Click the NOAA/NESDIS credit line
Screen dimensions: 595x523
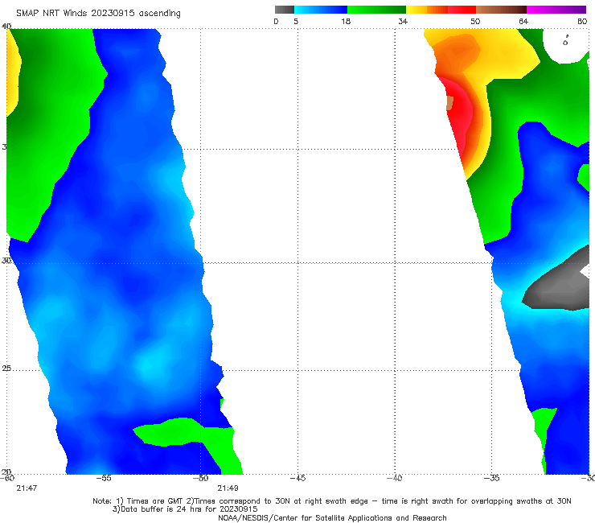pos(332,517)
